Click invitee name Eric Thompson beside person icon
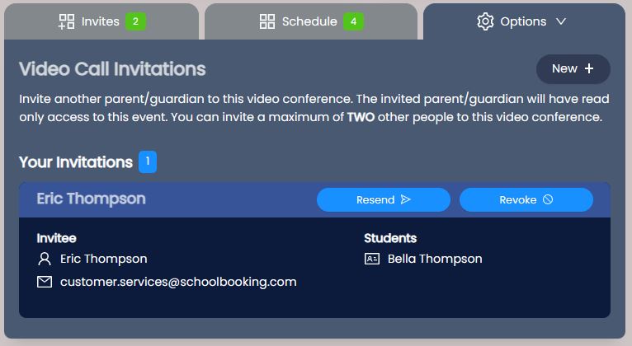 pos(104,259)
